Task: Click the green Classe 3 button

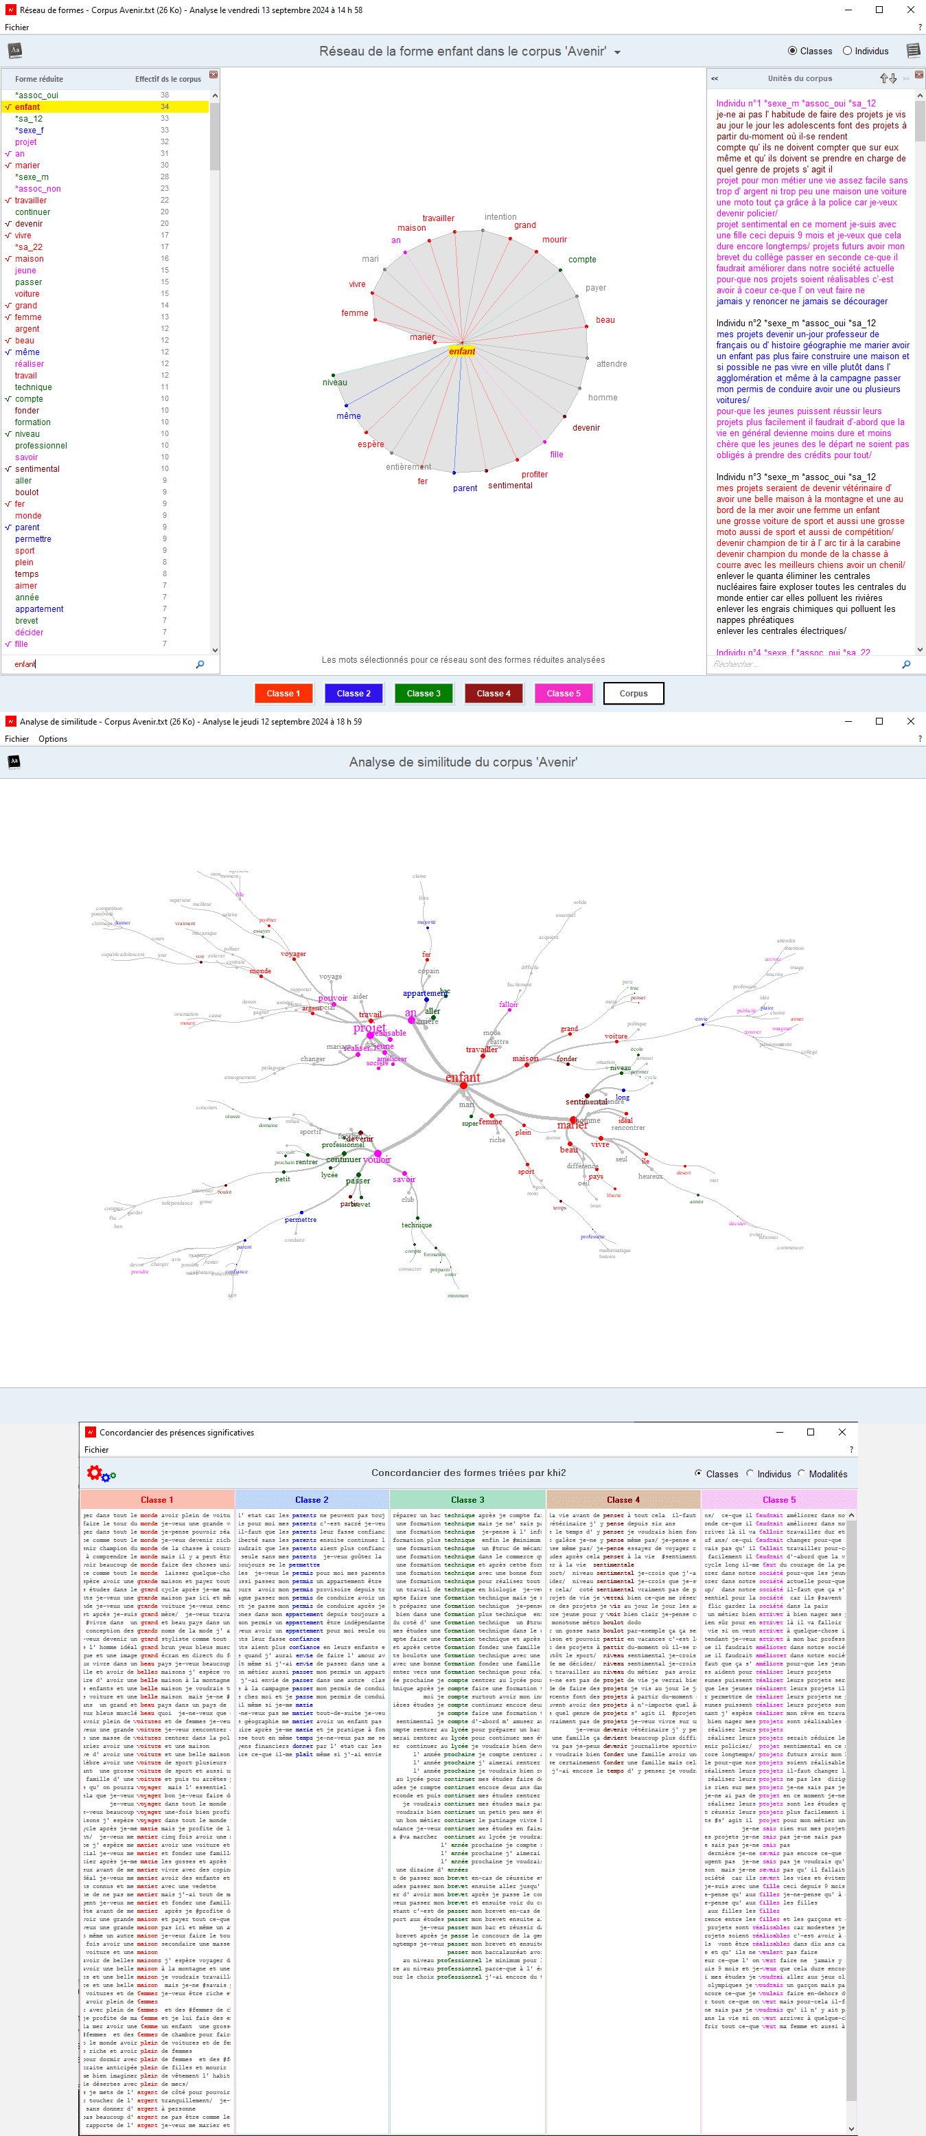Action: click(424, 693)
